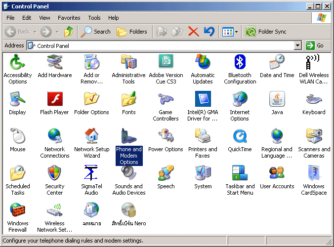The height and width of the screenshot is (247, 334).
Task: Open the Forward button history dropdown
Action: pos(57,32)
